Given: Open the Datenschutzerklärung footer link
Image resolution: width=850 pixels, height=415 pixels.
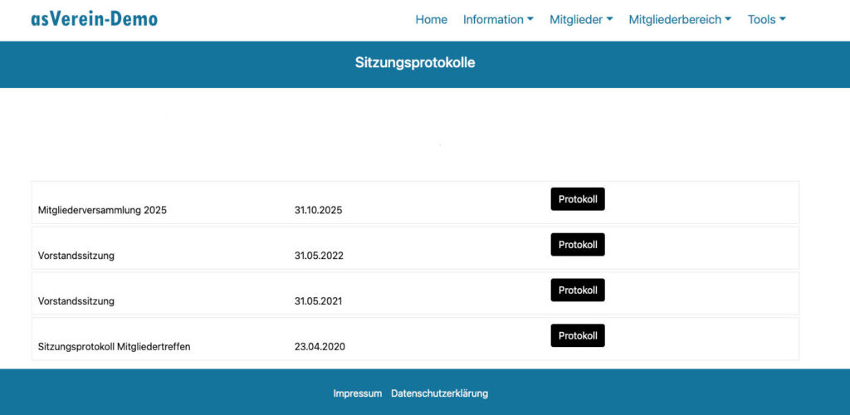Looking at the screenshot, I should pyautogui.click(x=439, y=393).
